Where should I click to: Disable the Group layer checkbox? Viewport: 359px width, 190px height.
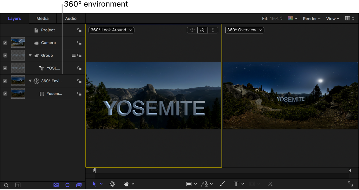click(5, 55)
